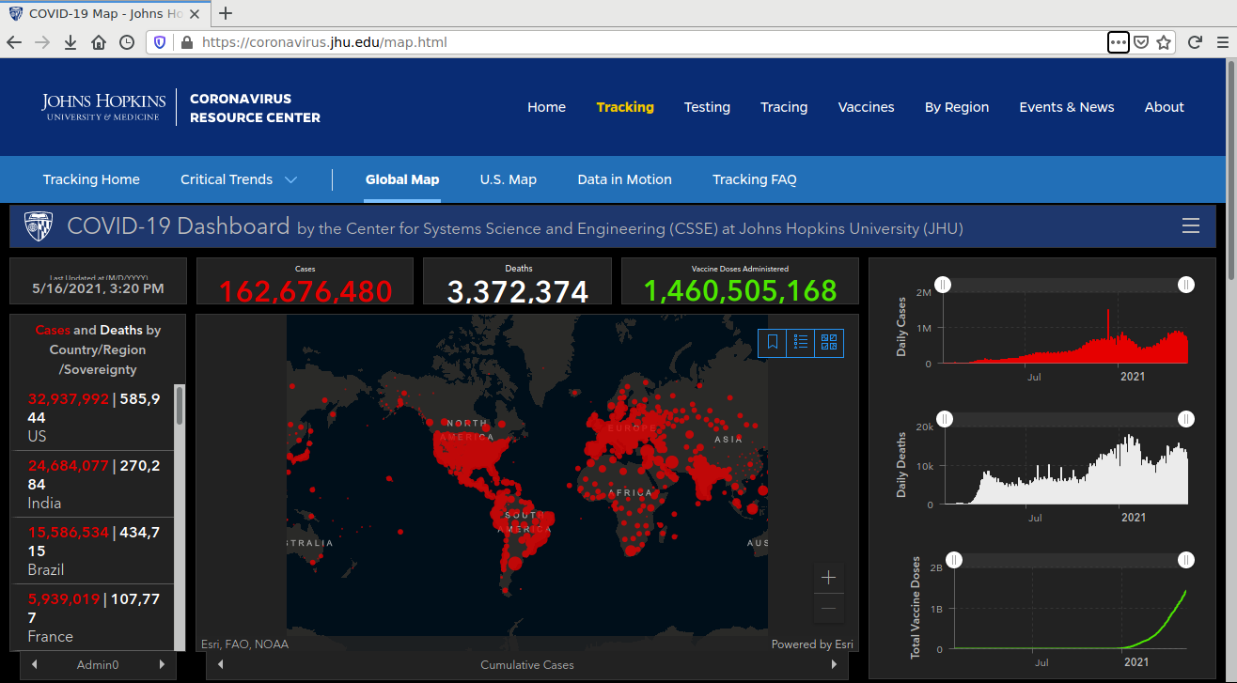The width and height of the screenshot is (1237, 683).
Task: Open the Tracking FAQ
Action: click(x=754, y=179)
